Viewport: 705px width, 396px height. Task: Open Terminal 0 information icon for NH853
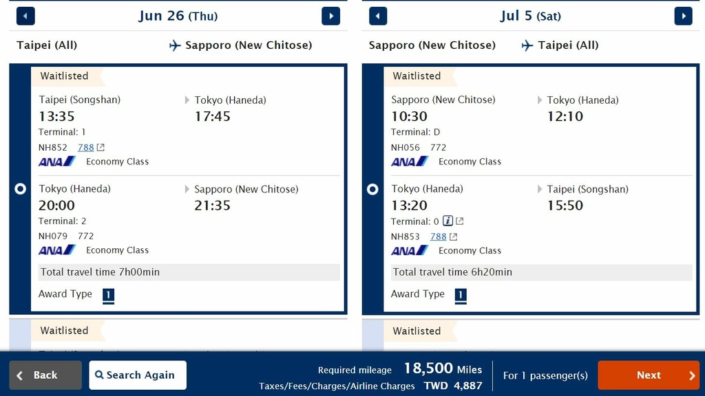tap(448, 221)
